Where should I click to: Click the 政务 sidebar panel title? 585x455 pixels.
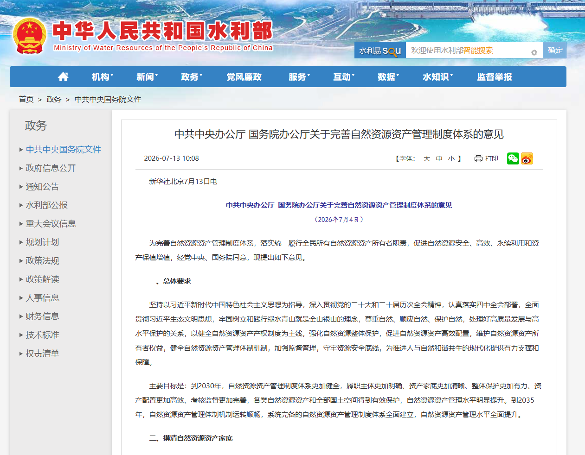[36, 125]
